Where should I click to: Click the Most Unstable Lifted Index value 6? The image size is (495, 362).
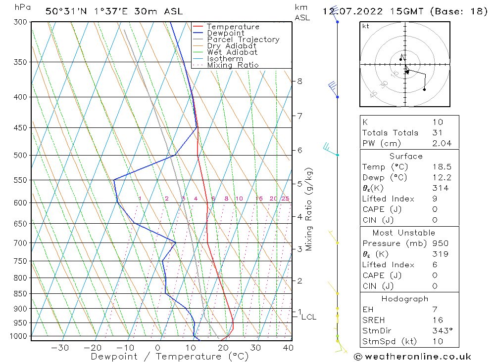[435, 265]
